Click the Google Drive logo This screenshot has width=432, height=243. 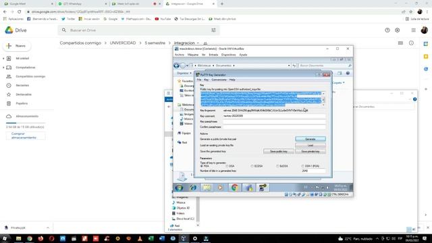(x=16, y=30)
